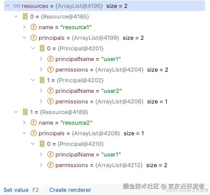210x195 pixels.
Task: Expand principalName = "user2" field
Action: [41, 91]
